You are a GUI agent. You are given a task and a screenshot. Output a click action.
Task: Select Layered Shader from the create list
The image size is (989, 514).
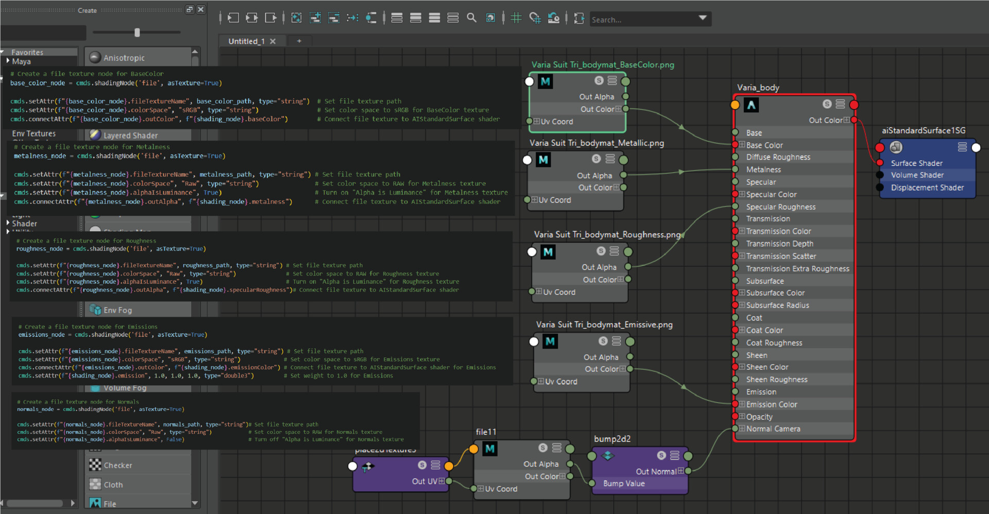point(130,135)
